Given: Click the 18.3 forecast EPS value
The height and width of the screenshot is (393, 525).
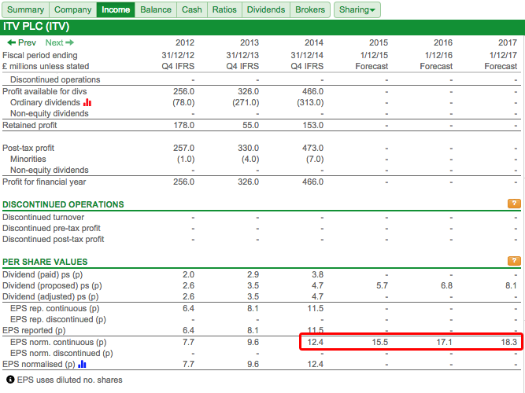Looking at the screenshot, I should click(509, 342).
